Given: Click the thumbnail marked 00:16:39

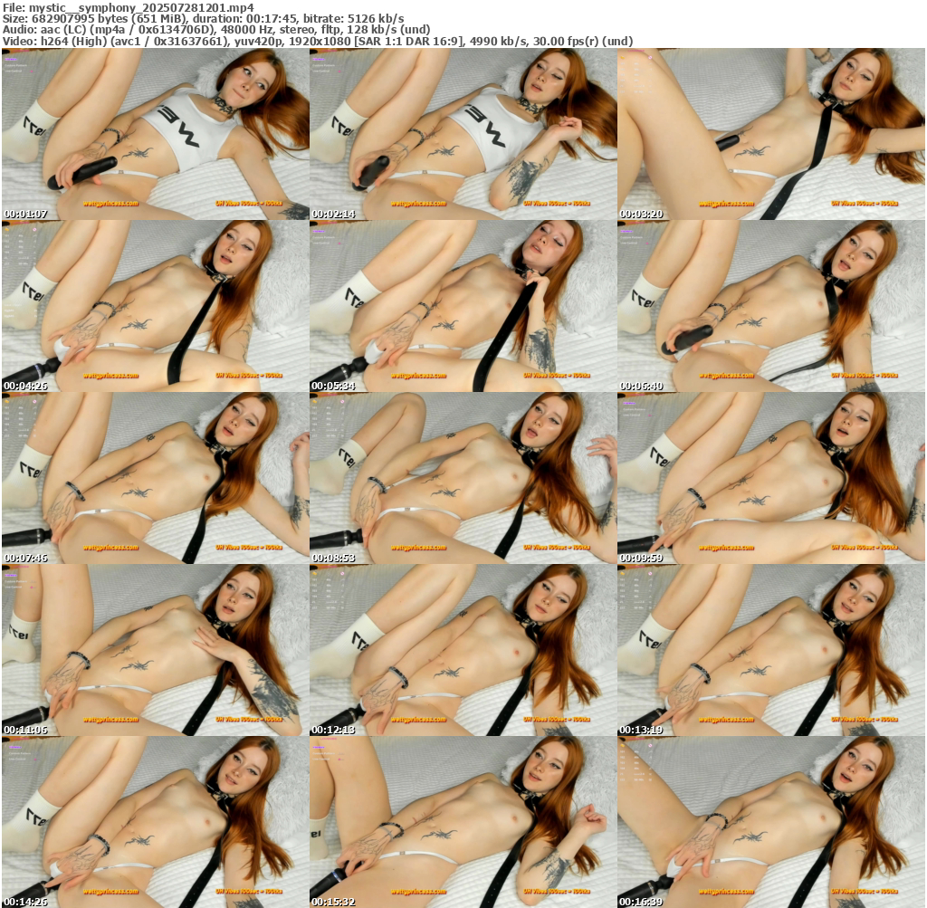Looking at the screenshot, I should click(x=771, y=822).
